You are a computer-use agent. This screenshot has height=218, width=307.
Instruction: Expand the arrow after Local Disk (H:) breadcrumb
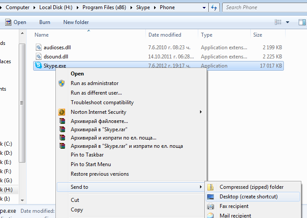(x=78, y=7)
